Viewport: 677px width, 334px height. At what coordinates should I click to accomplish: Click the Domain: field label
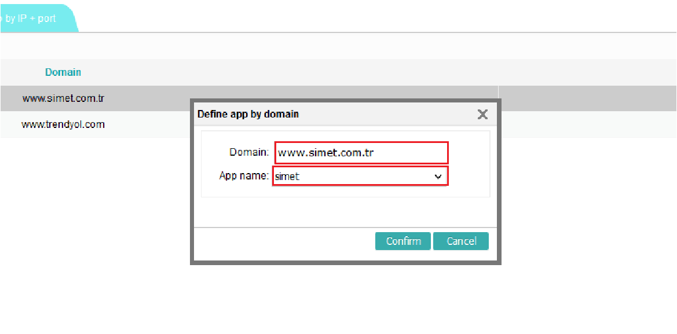pos(249,153)
